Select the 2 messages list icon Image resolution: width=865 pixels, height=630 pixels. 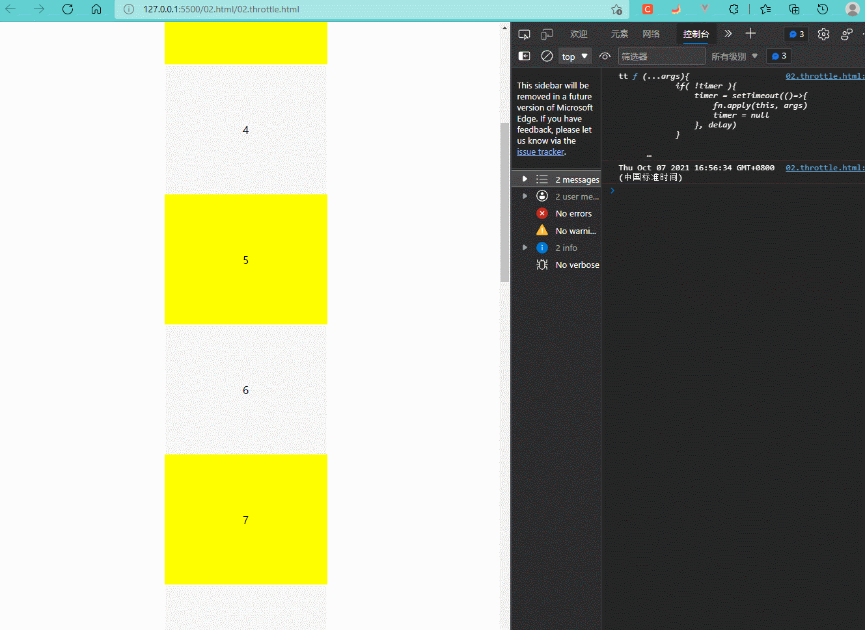point(542,179)
